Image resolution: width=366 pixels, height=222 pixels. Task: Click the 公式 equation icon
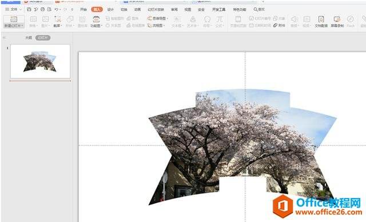point(220,21)
